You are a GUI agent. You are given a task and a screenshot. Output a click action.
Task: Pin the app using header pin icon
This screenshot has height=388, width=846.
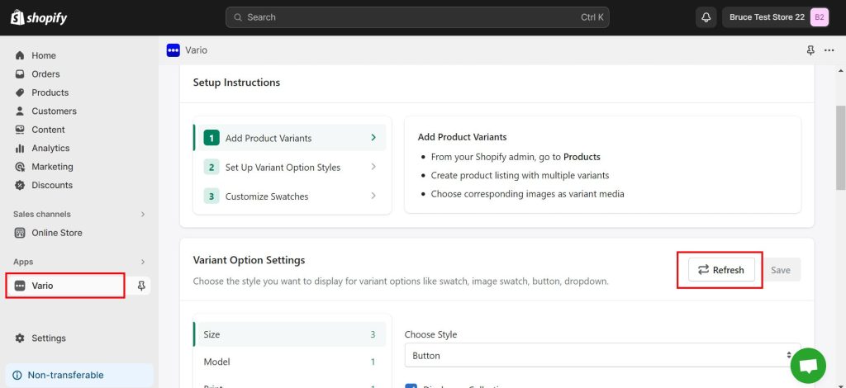[x=810, y=50]
